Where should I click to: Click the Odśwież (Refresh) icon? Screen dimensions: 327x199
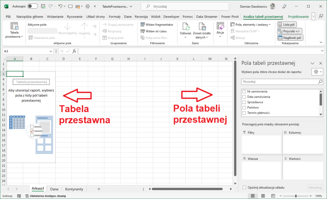186,27
